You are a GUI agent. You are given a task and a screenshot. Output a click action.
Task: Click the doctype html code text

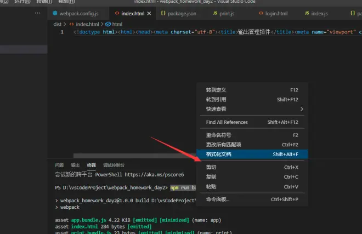pyautogui.click(x=97, y=32)
